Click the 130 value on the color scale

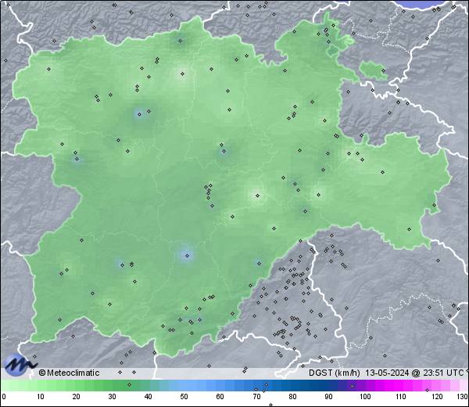pyautogui.click(x=463, y=397)
